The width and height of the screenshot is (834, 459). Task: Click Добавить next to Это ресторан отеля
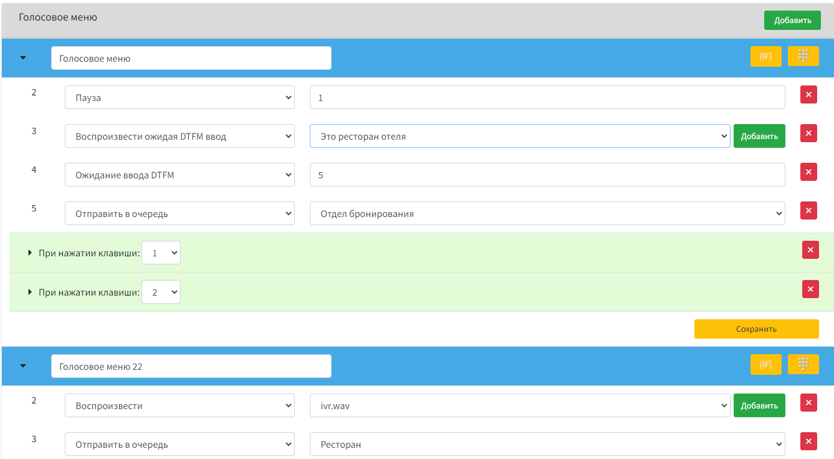(759, 136)
